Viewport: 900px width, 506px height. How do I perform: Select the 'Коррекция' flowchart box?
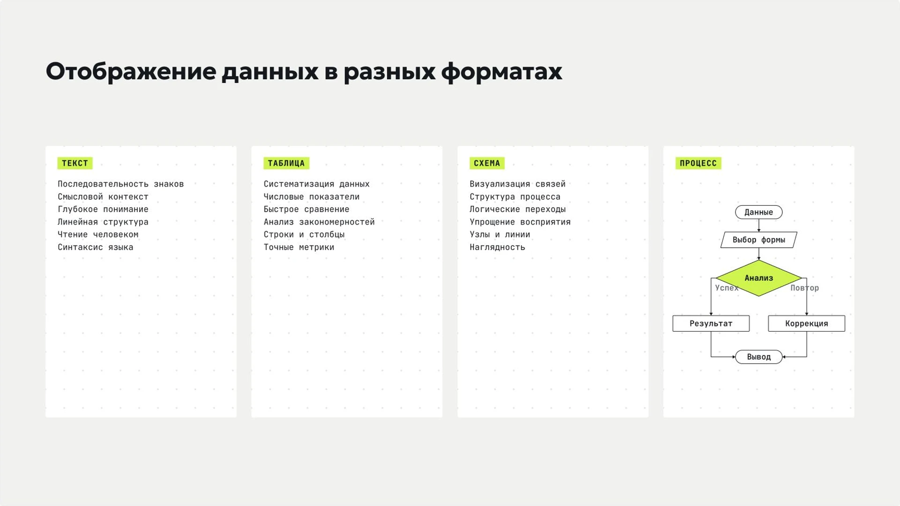click(806, 324)
